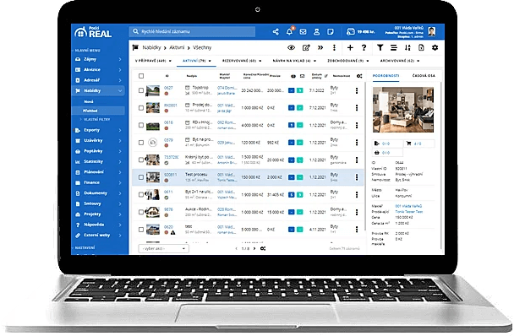Switch to the Časová osa tab
Screen dimensions: 514x336
424,76
